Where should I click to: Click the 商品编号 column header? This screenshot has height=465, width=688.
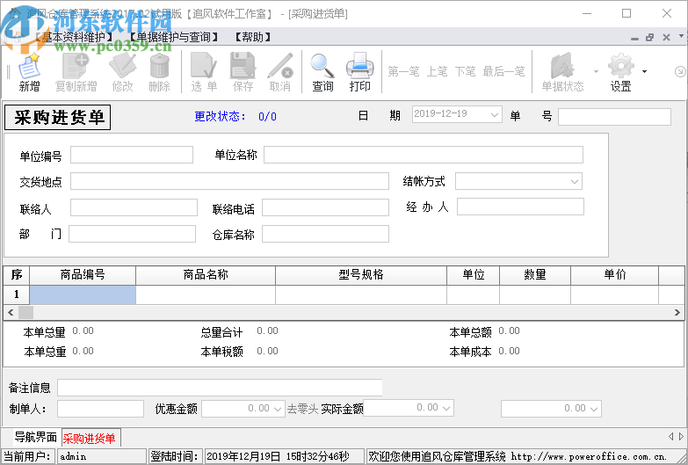point(83,275)
